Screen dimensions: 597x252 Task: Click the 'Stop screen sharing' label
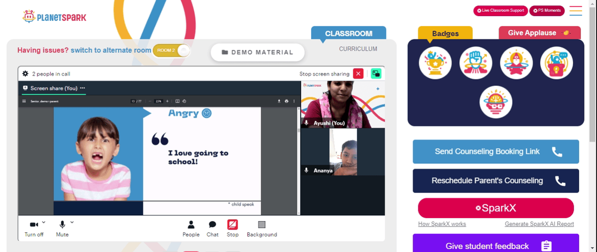[x=324, y=74]
